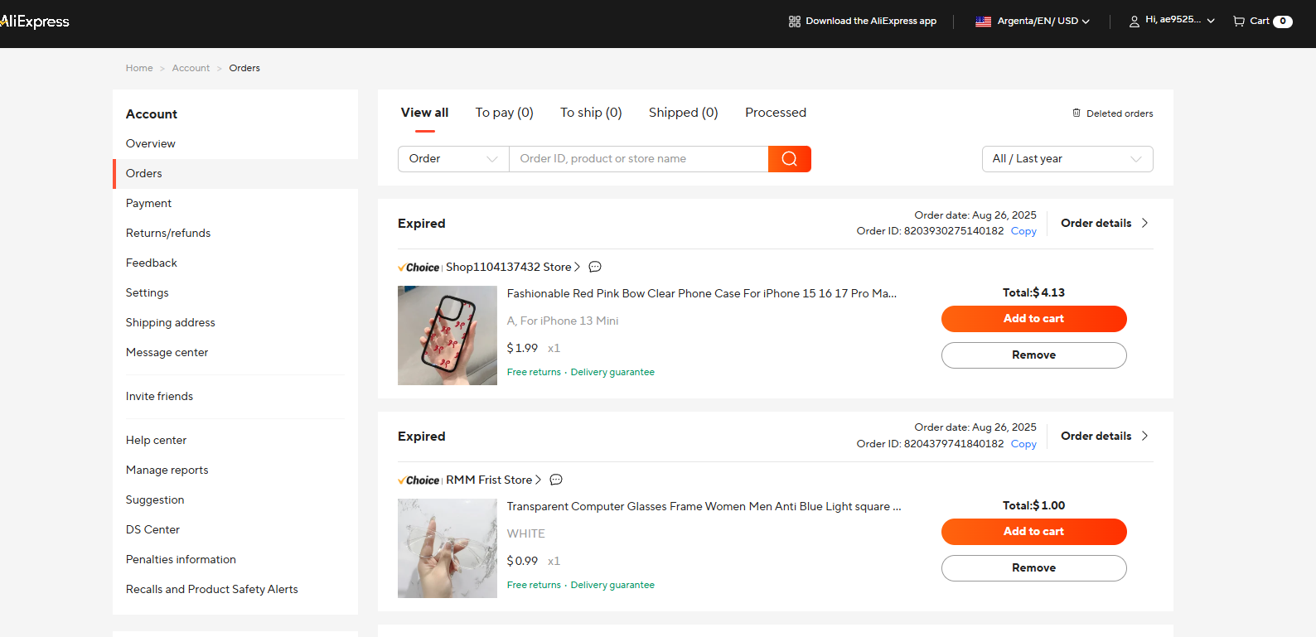1316x637 pixels.
Task: Click Free returns under the phone case
Action: [534, 373]
